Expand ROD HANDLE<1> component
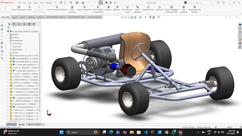 [8, 80]
